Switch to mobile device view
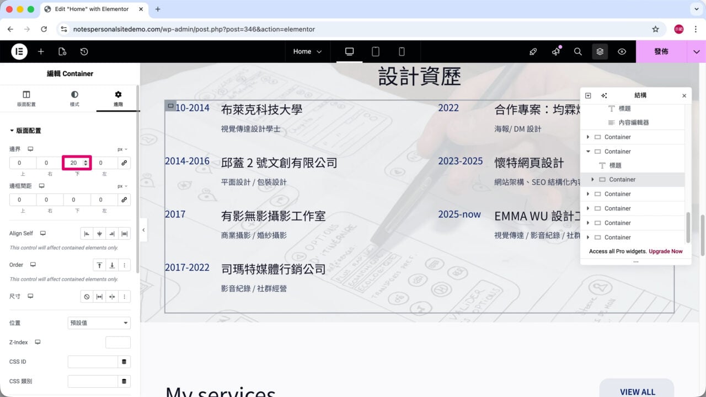The height and width of the screenshot is (397, 706). tap(402, 51)
